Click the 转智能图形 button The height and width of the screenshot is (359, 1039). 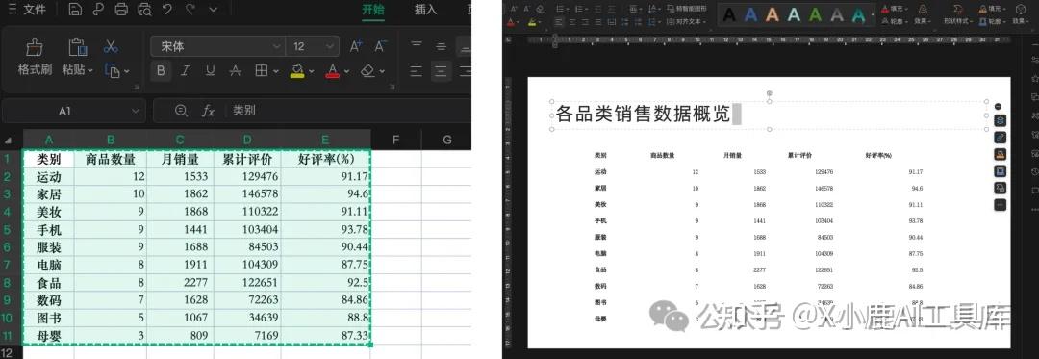[x=687, y=9]
